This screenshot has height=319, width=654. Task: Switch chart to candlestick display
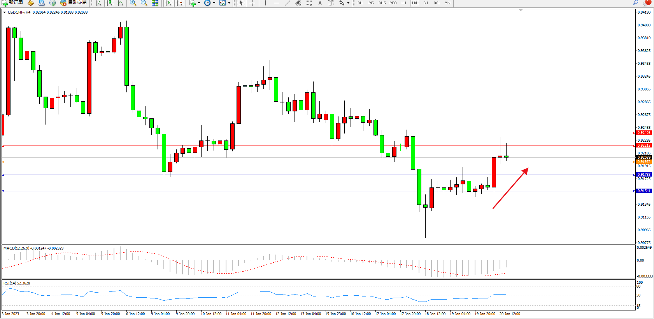point(109,3)
